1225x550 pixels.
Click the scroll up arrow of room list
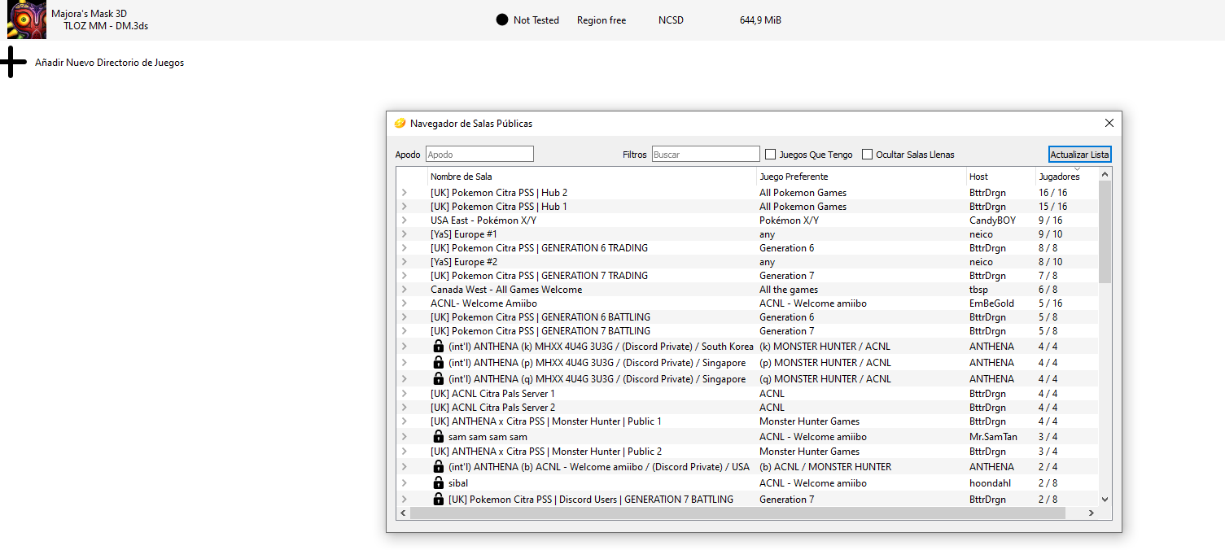(1105, 174)
